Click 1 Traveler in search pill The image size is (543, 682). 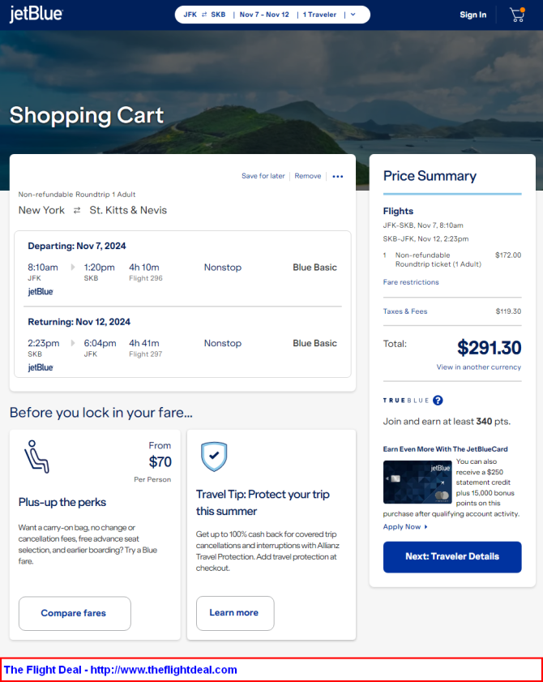click(x=319, y=15)
